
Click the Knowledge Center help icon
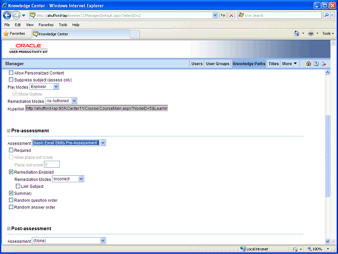(316, 63)
